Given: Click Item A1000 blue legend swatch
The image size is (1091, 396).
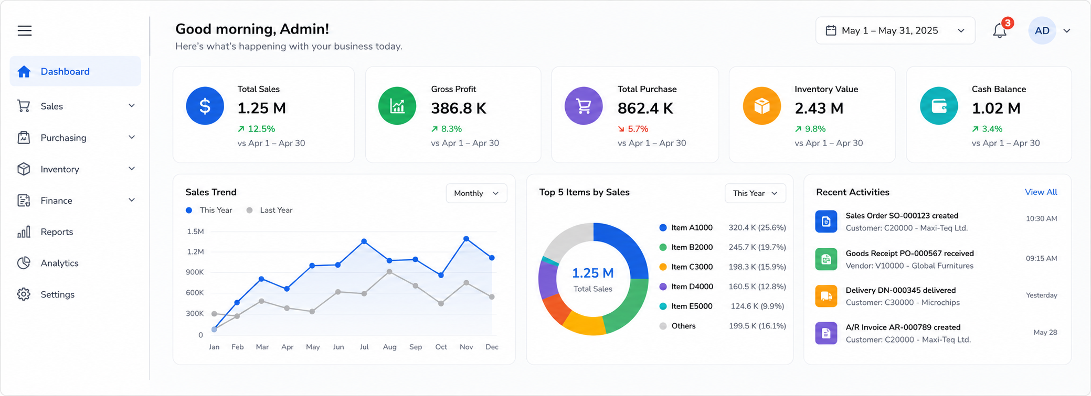Looking at the screenshot, I should tap(663, 228).
